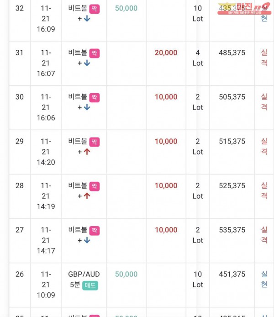Viewport: 274px width, 317px height.
Task: Select the 실격 status in row 31
Action: click(x=264, y=58)
